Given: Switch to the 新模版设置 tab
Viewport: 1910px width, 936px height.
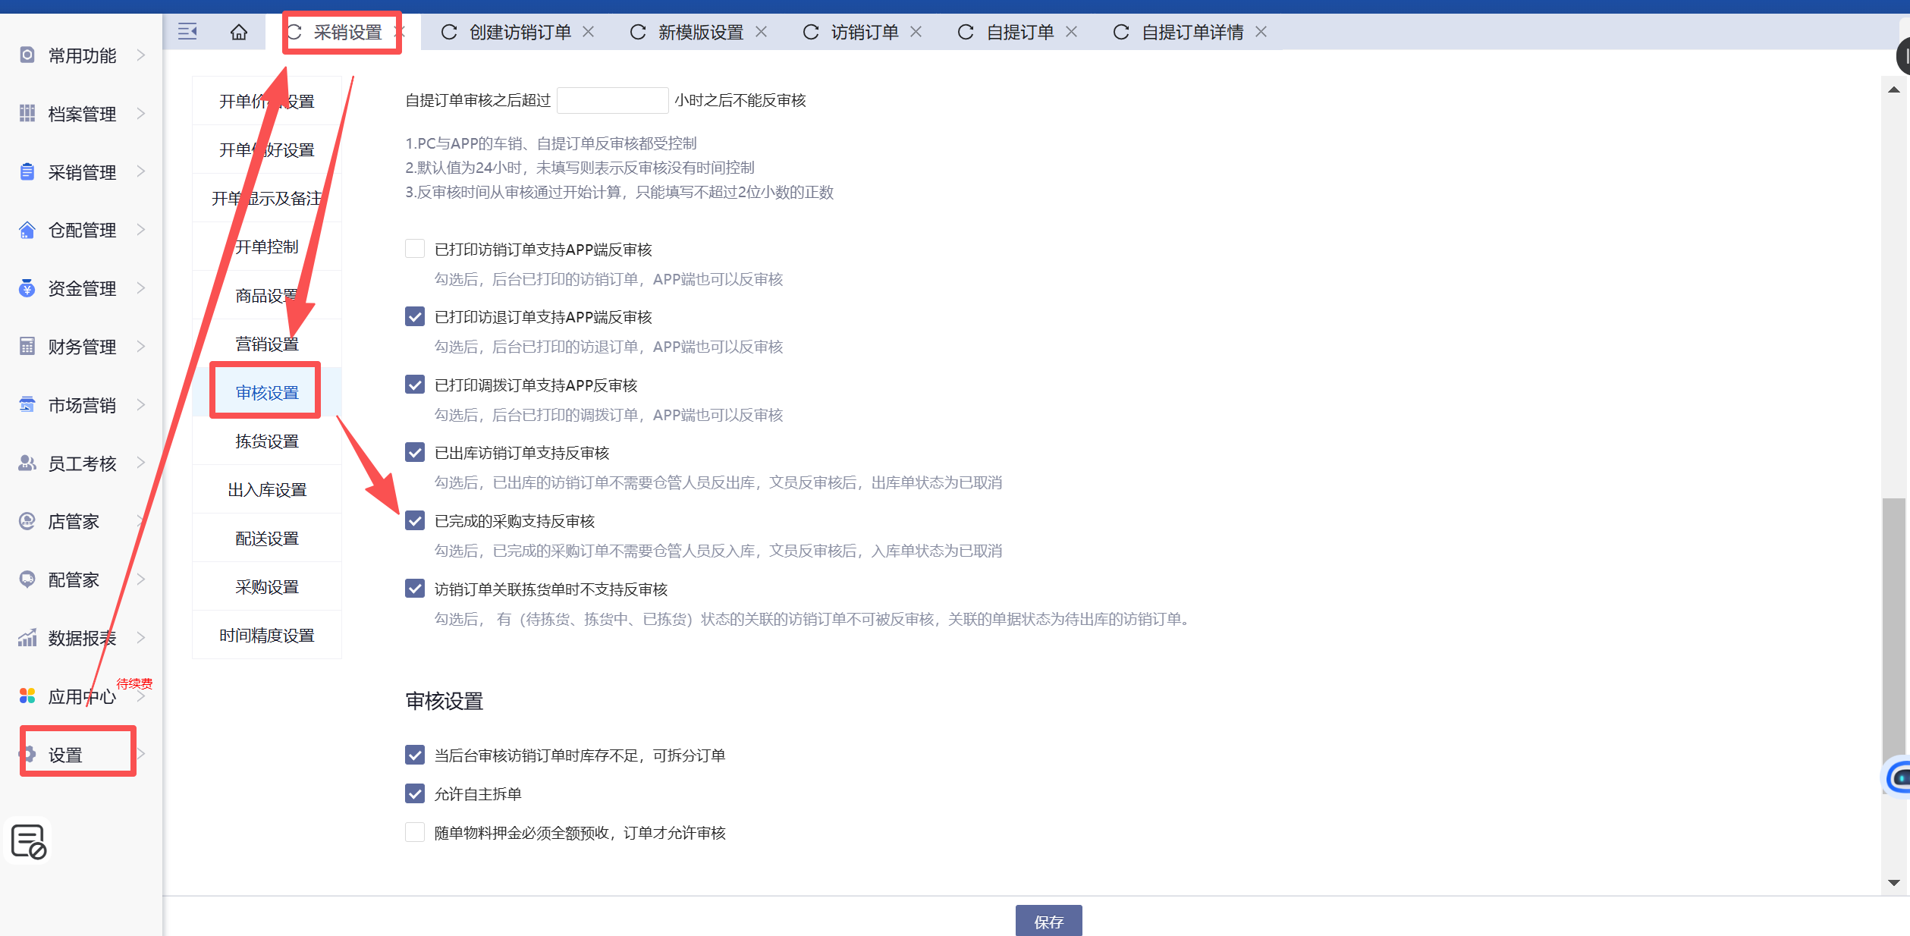Looking at the screenshot, I should (x=701, y=32).
